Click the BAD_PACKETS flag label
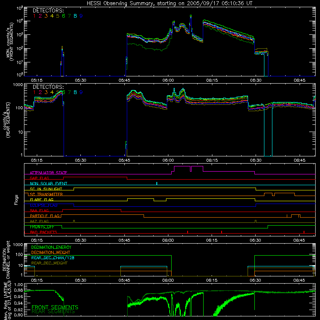Viewport: 320px width, 320px height. pos(44,232)
